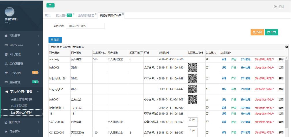
Task: Click the 图片管理 image icon in sidebar
Action: point(6,122)
